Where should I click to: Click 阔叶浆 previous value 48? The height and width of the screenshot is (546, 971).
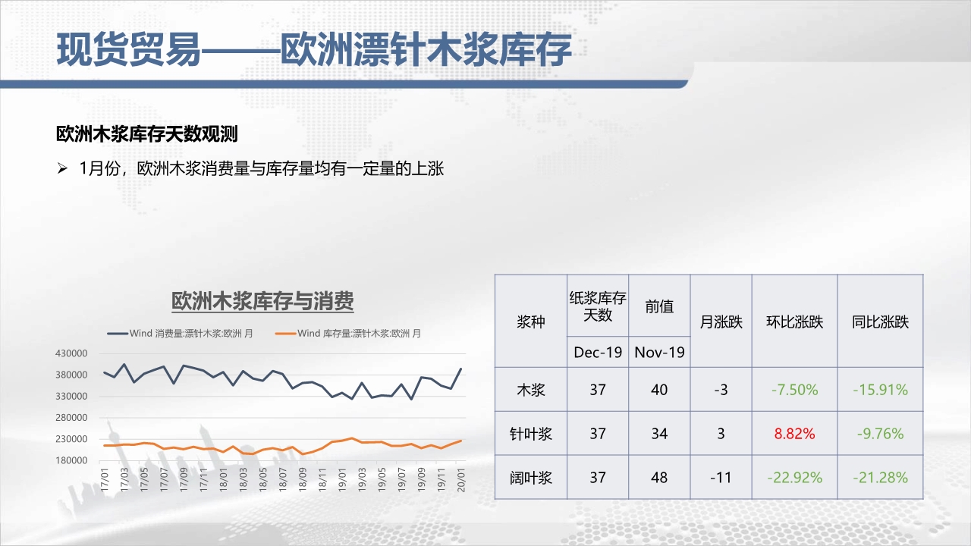pyautogui.click(x=660, y=478)
